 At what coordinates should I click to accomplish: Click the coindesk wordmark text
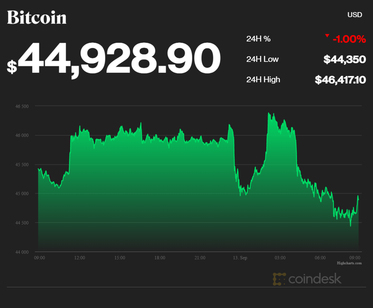[315, 279]
